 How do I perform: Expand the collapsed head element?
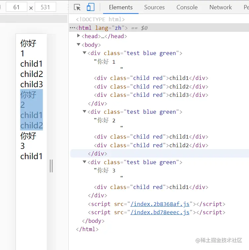point(78,36)
